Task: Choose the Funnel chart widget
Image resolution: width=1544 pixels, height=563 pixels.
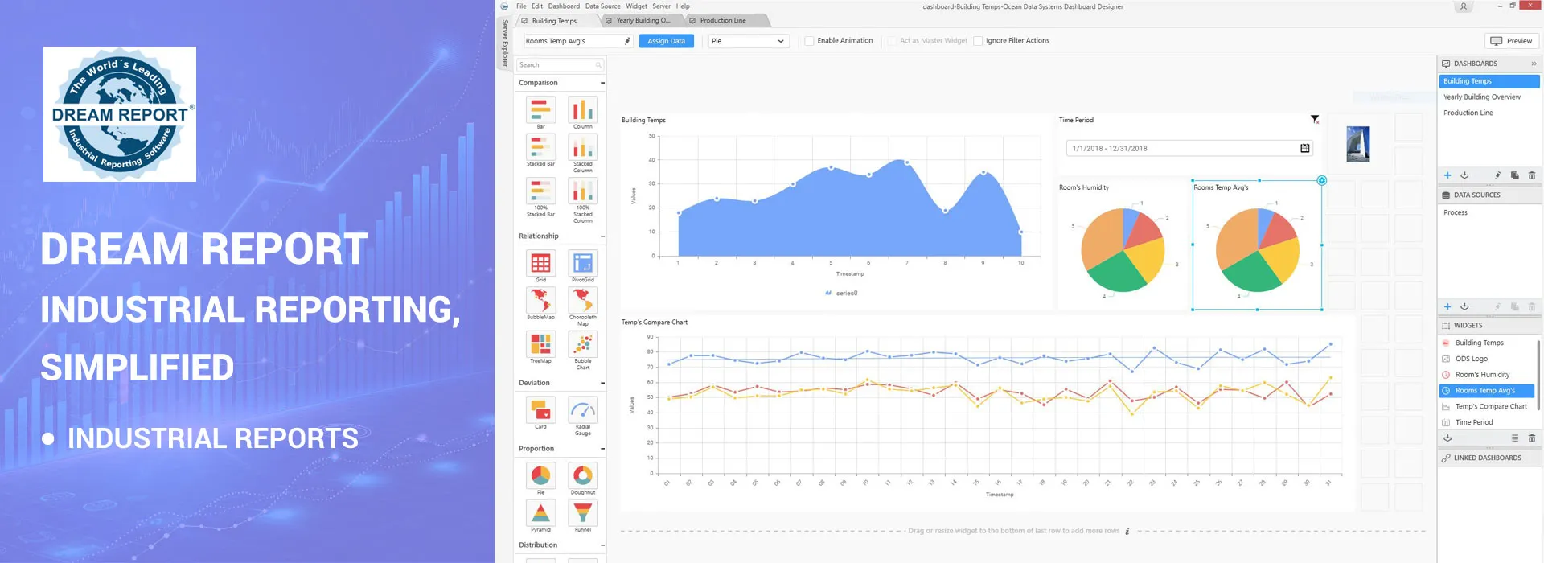Action: (582, 512)
